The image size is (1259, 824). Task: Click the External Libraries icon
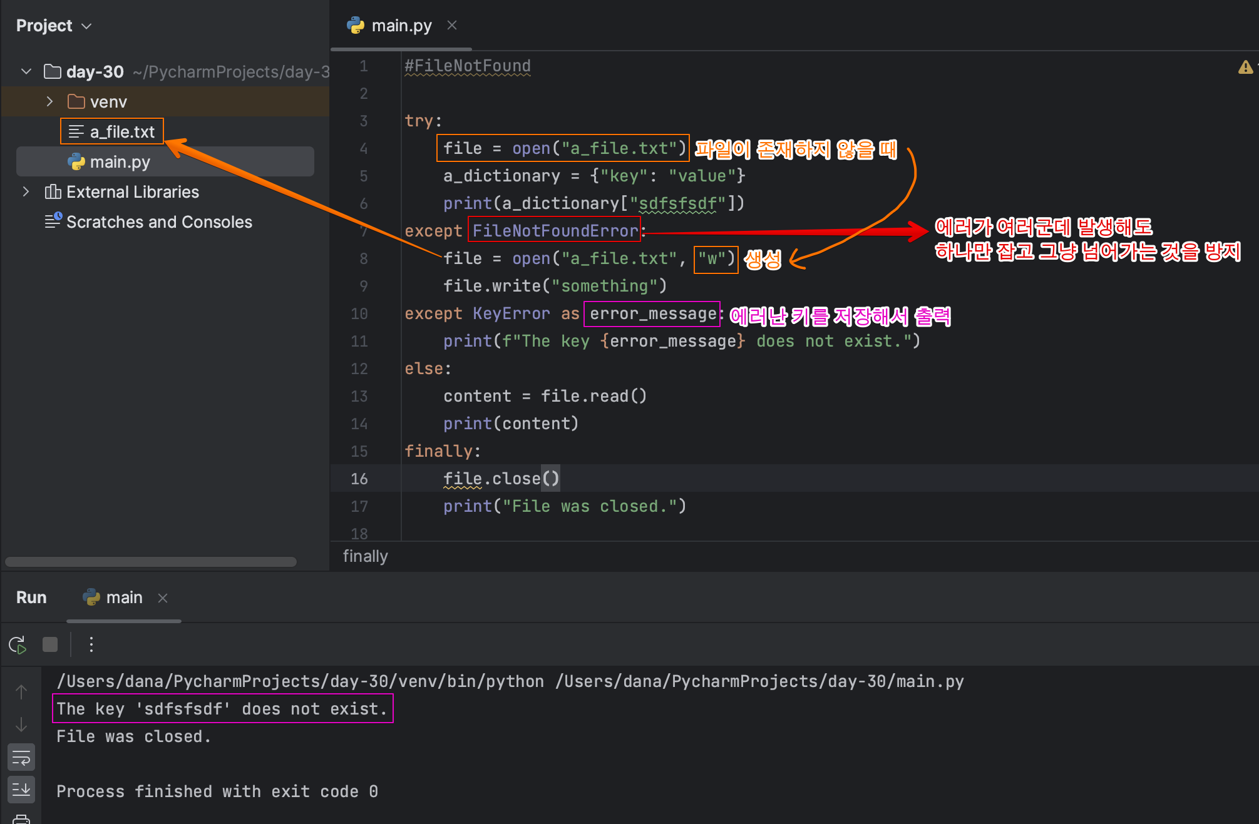pyautogui.click(x=53, y=191)
